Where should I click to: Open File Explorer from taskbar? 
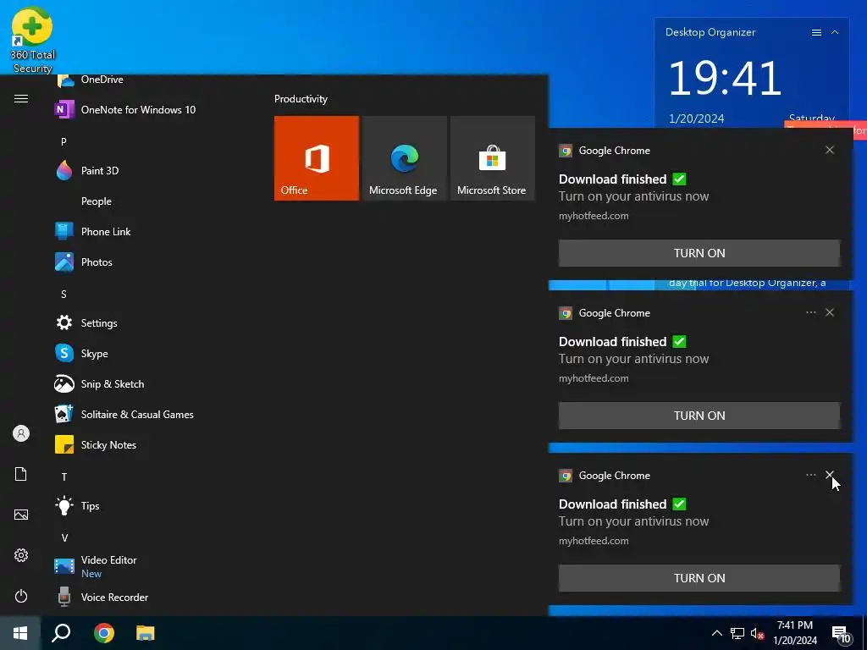(146, 633)
